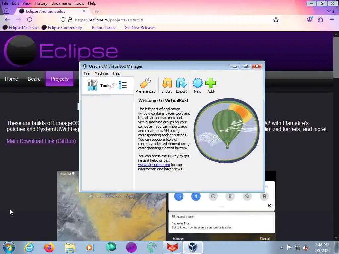Viewport: 339px width, 254px height.
Task: Go to the Board nav item
Action: coord(34,79)
